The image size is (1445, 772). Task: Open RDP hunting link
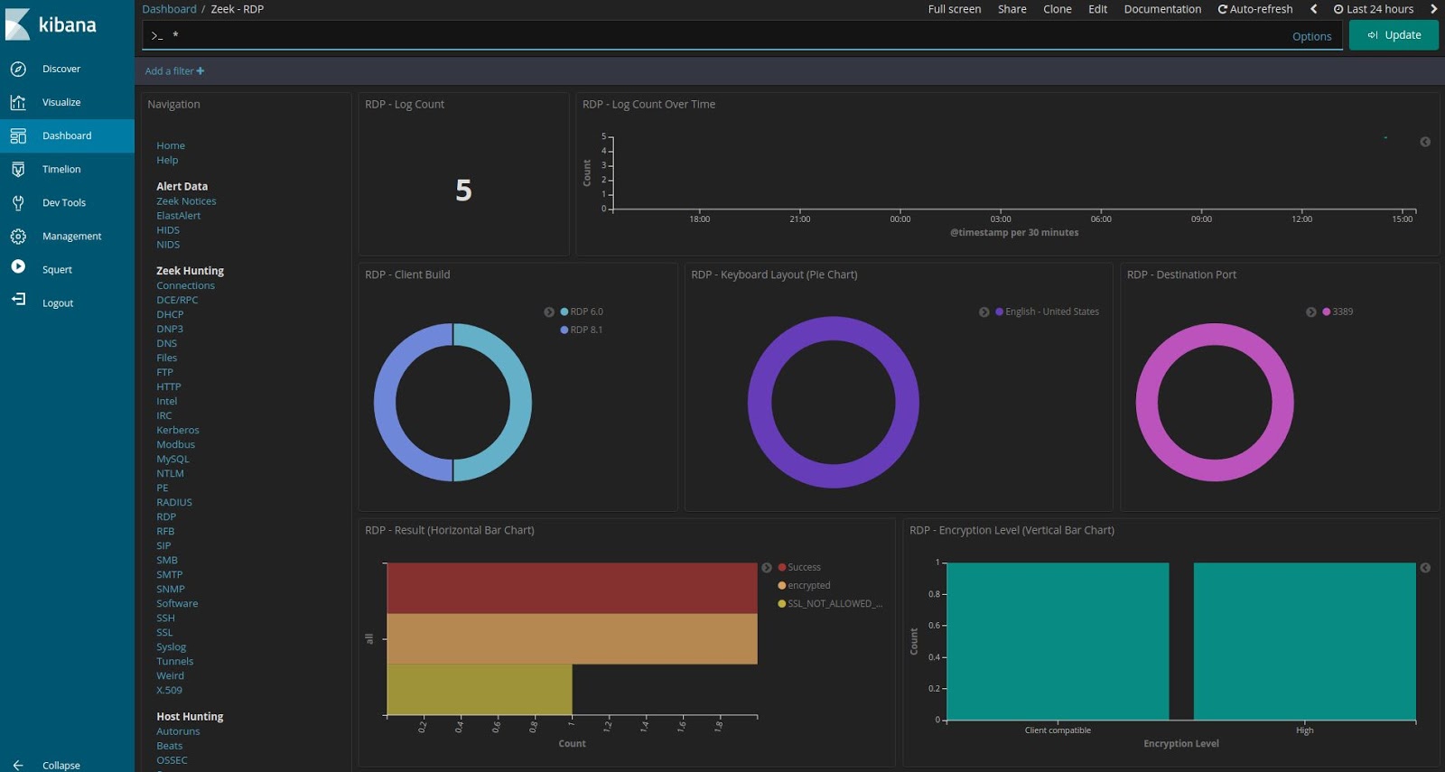166,516
